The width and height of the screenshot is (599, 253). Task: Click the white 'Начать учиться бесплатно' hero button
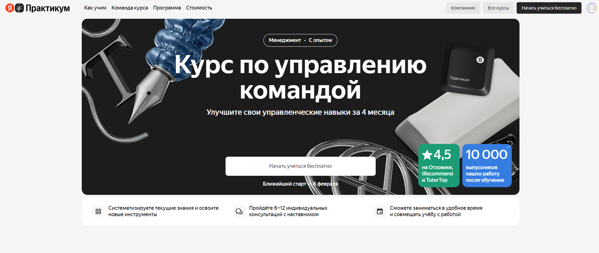click(301, 166)
